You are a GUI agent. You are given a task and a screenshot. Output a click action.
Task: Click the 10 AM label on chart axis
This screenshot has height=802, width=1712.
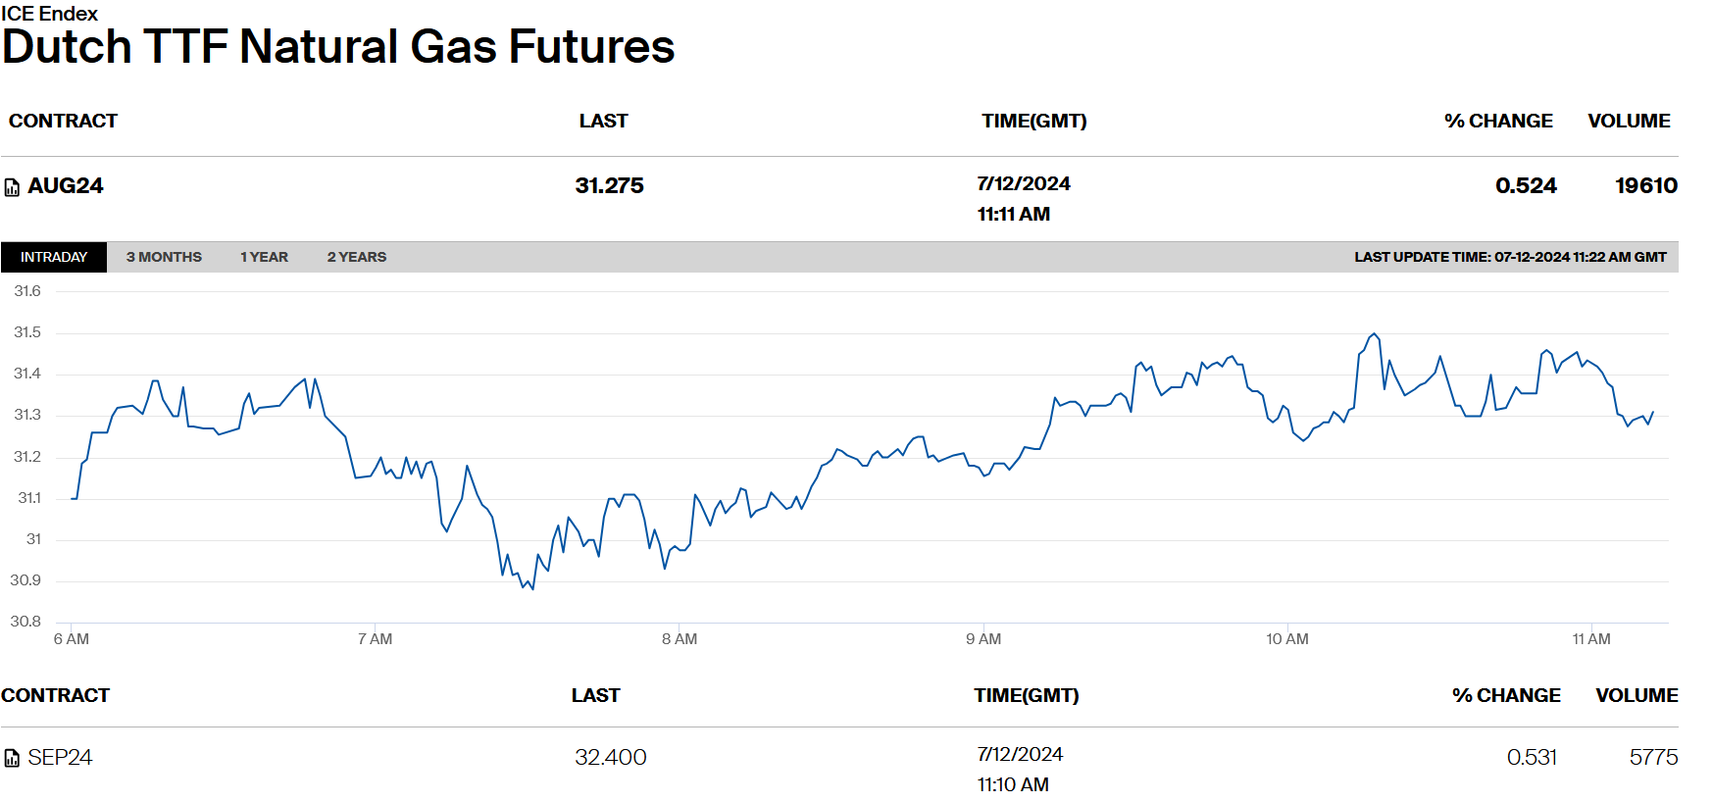point(1286,639)
